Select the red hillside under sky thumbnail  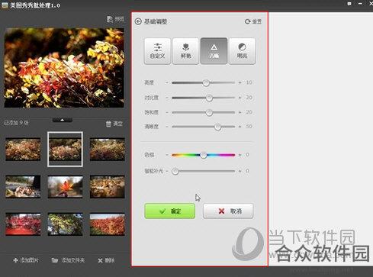coord(108,224)
